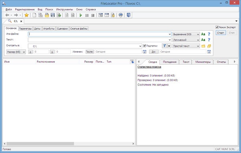The height and width of the screenshot is (153, 241).
Task: Create a new search with blank page icon
Action: tap(35, 15)
